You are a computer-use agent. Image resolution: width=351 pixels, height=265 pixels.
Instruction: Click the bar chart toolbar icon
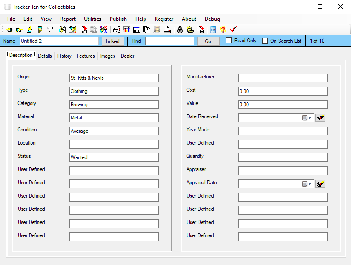point(126,30)
